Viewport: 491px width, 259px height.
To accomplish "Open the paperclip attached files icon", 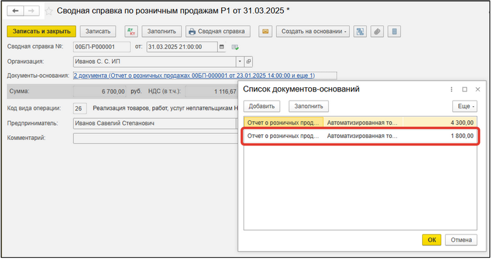I will (x=378, y=31).
